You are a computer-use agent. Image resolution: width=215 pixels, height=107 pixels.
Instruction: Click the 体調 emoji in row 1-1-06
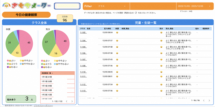[x=117, y=53]
